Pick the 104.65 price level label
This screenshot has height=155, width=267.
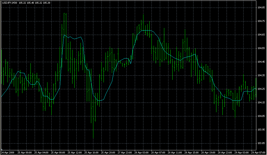click(x=261, y=35)
